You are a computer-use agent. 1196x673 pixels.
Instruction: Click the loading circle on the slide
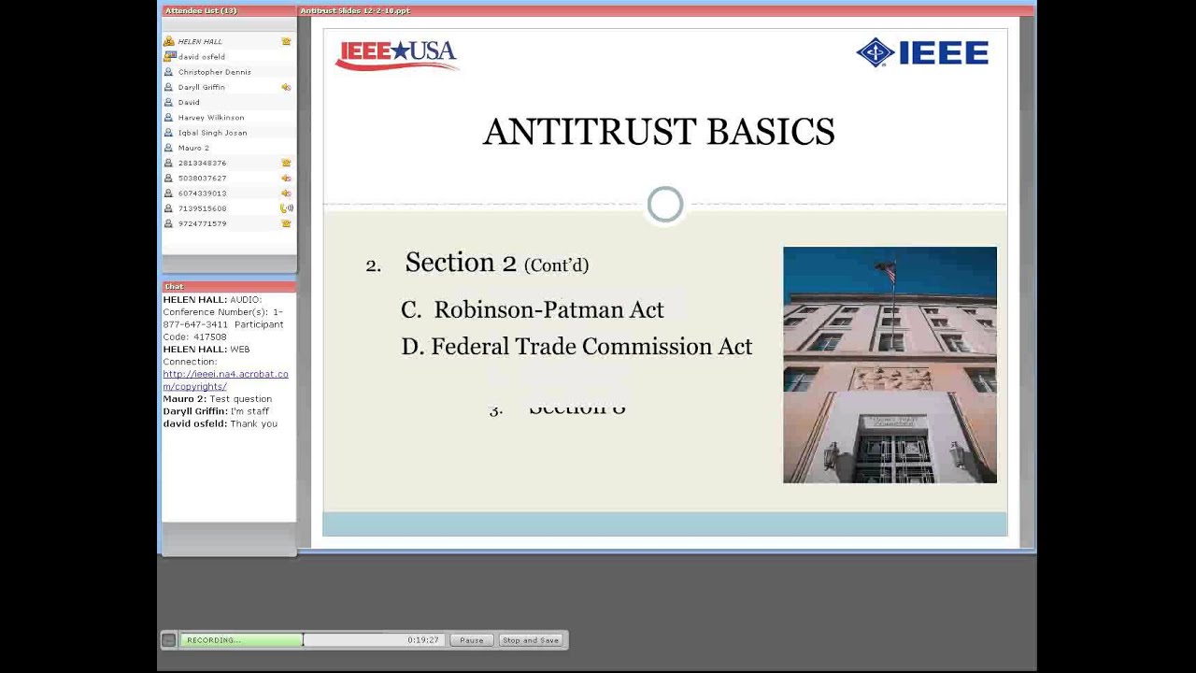click(665, 205)
